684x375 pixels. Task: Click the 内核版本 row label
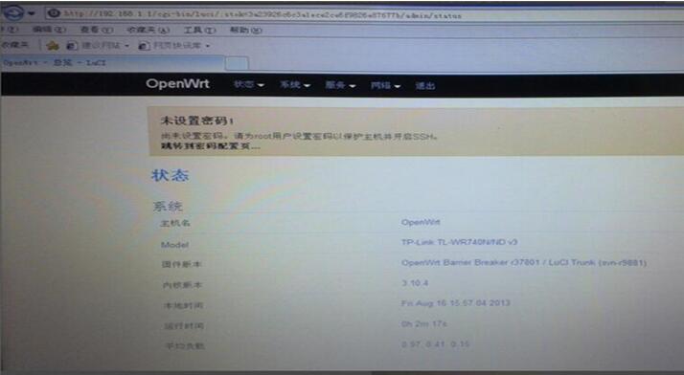pyautogui.click(x=182, y=285)
